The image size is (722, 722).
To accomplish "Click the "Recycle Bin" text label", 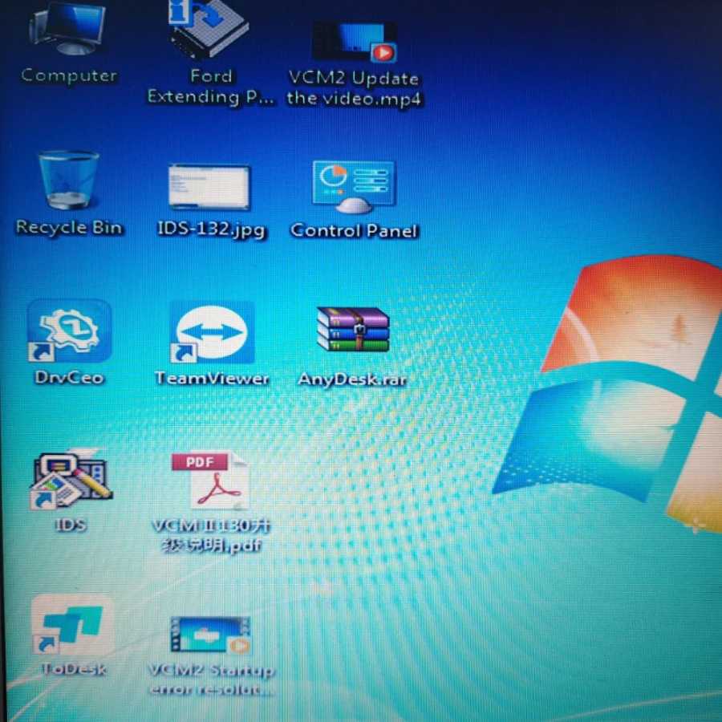I will (69, 228).
